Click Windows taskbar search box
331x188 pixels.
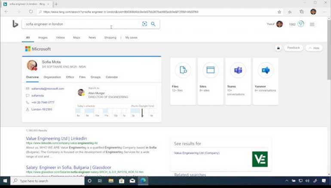(x=47, y=181)
